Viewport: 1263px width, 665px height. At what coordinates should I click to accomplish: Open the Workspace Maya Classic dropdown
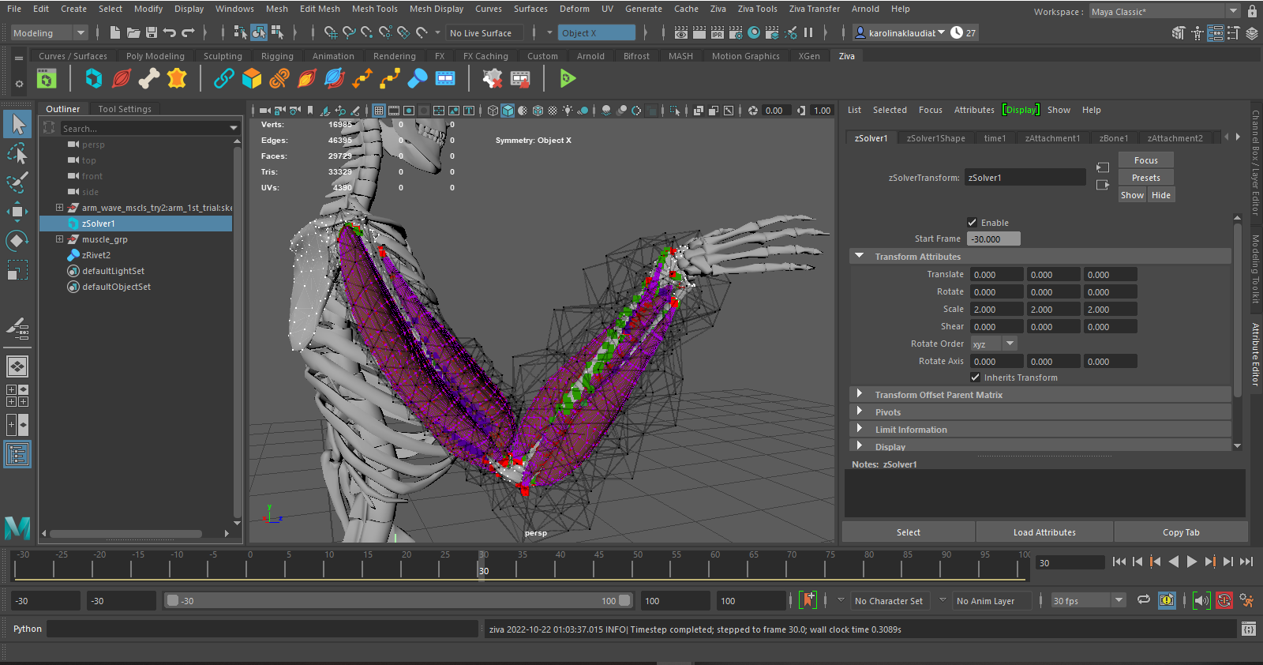1164,12
